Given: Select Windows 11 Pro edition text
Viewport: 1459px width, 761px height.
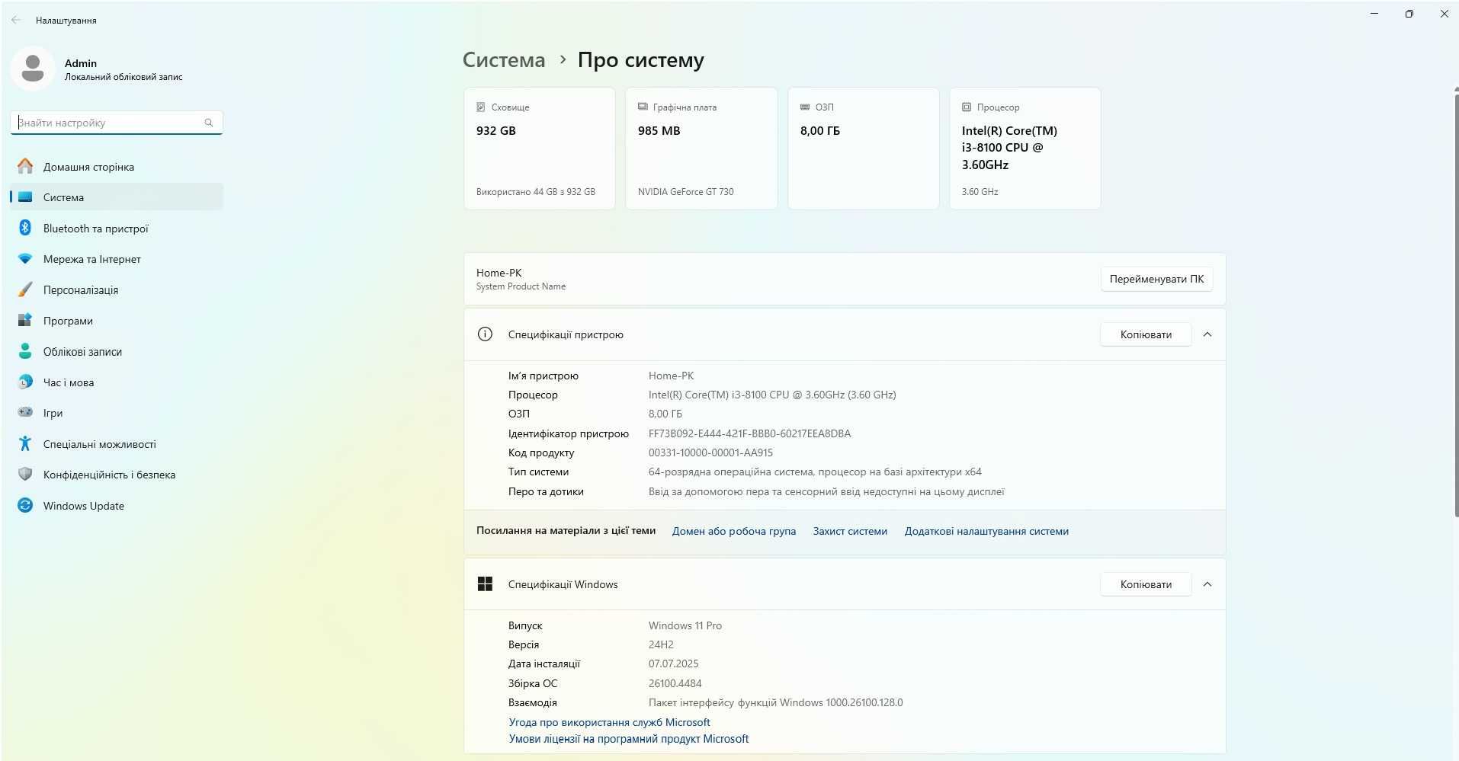Looking at the screenshot, I should click(x=685, y=625).
